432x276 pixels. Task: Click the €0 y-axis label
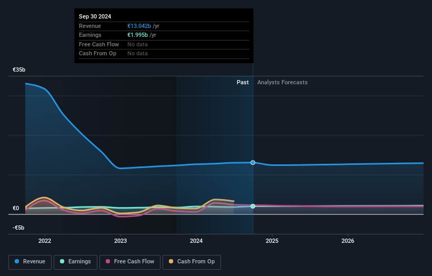pos(16,208)
